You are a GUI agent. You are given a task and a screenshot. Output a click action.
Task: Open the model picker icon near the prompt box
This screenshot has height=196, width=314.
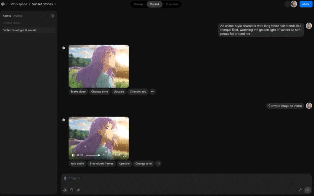tap(65, 190)
